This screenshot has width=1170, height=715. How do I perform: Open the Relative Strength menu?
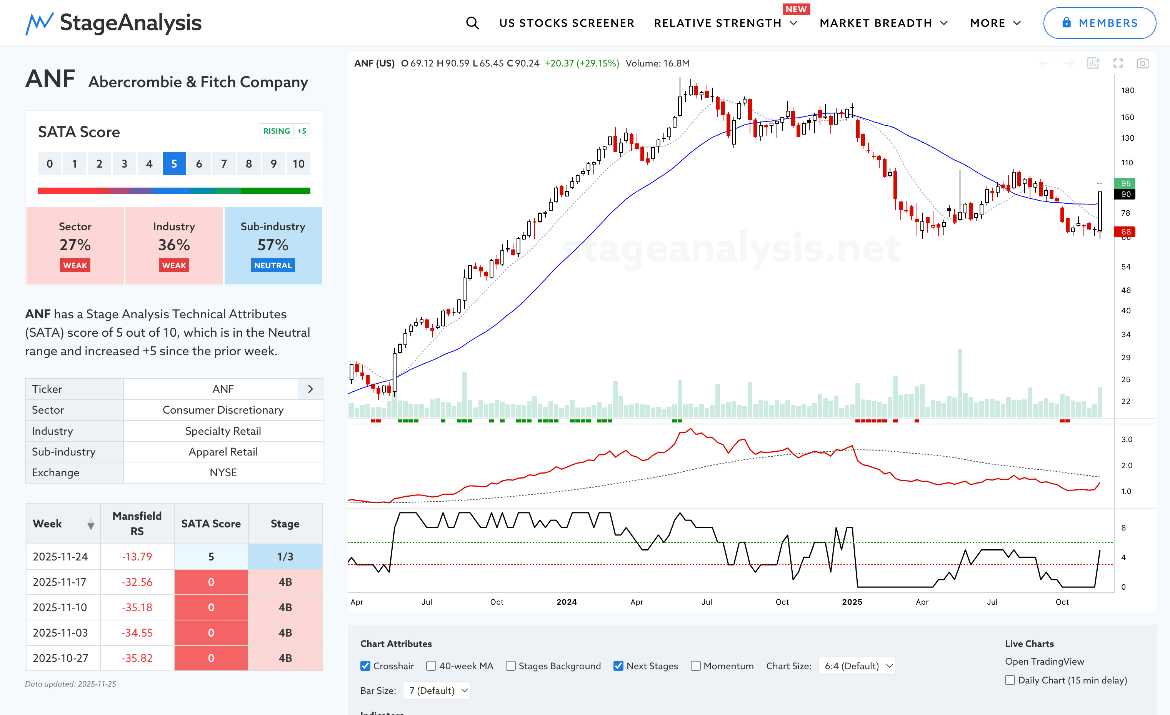[725, 23]
